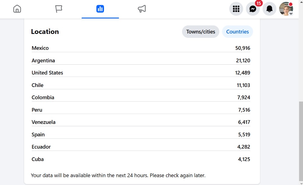
Task: Click the value 12,489
Action: pyautogui.click(x=242, y=73)
